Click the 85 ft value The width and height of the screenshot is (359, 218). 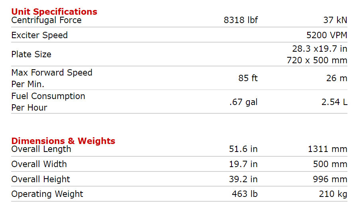click(248, 78)
